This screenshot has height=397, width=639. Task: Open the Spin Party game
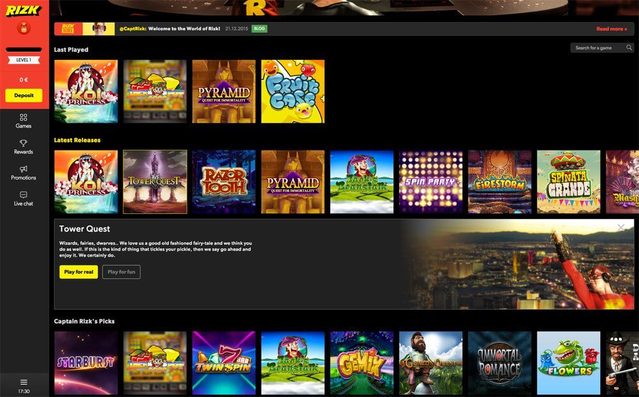[431, 182]
